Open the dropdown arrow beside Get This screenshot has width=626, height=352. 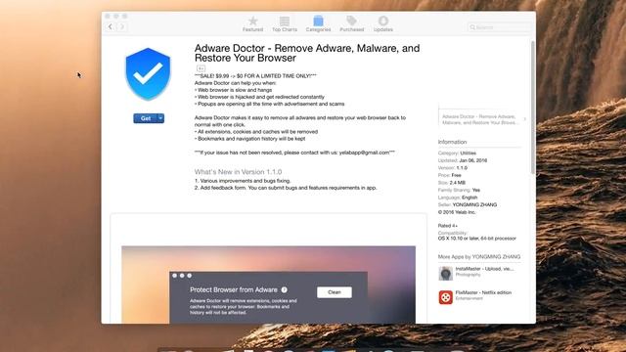(160, 118)
